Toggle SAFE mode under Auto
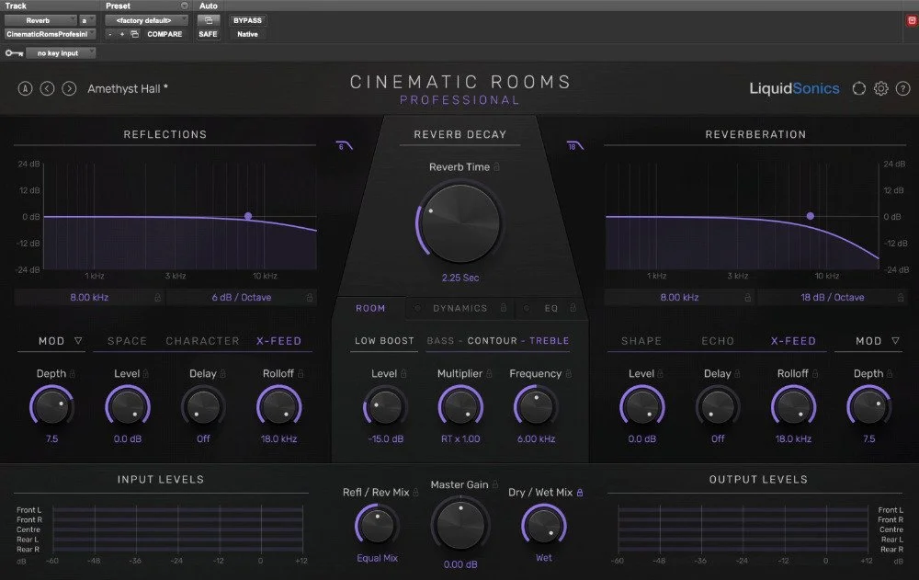The image size is (919, 580). pos(208,34)
